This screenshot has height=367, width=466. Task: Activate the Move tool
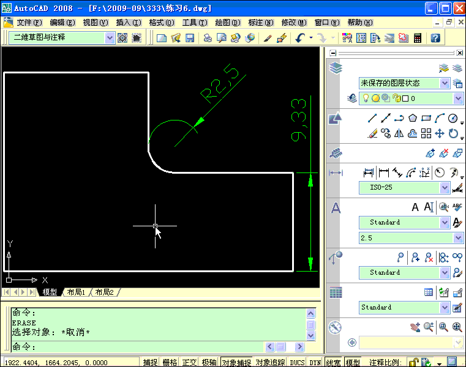439,133
